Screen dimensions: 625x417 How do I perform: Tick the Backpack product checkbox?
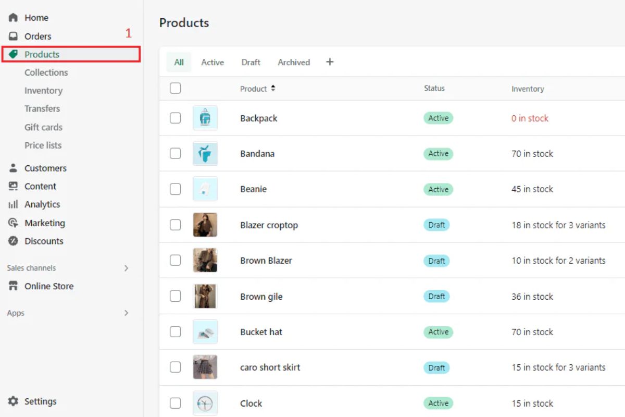176,118
